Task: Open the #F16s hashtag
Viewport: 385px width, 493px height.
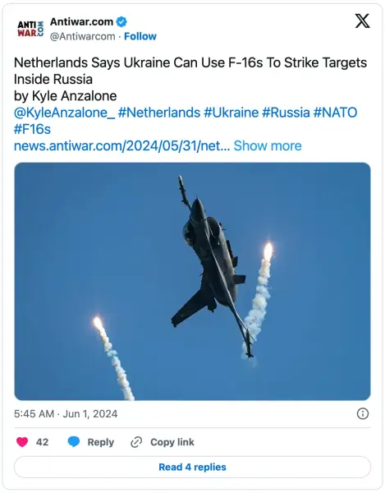Action: [32, 129]
